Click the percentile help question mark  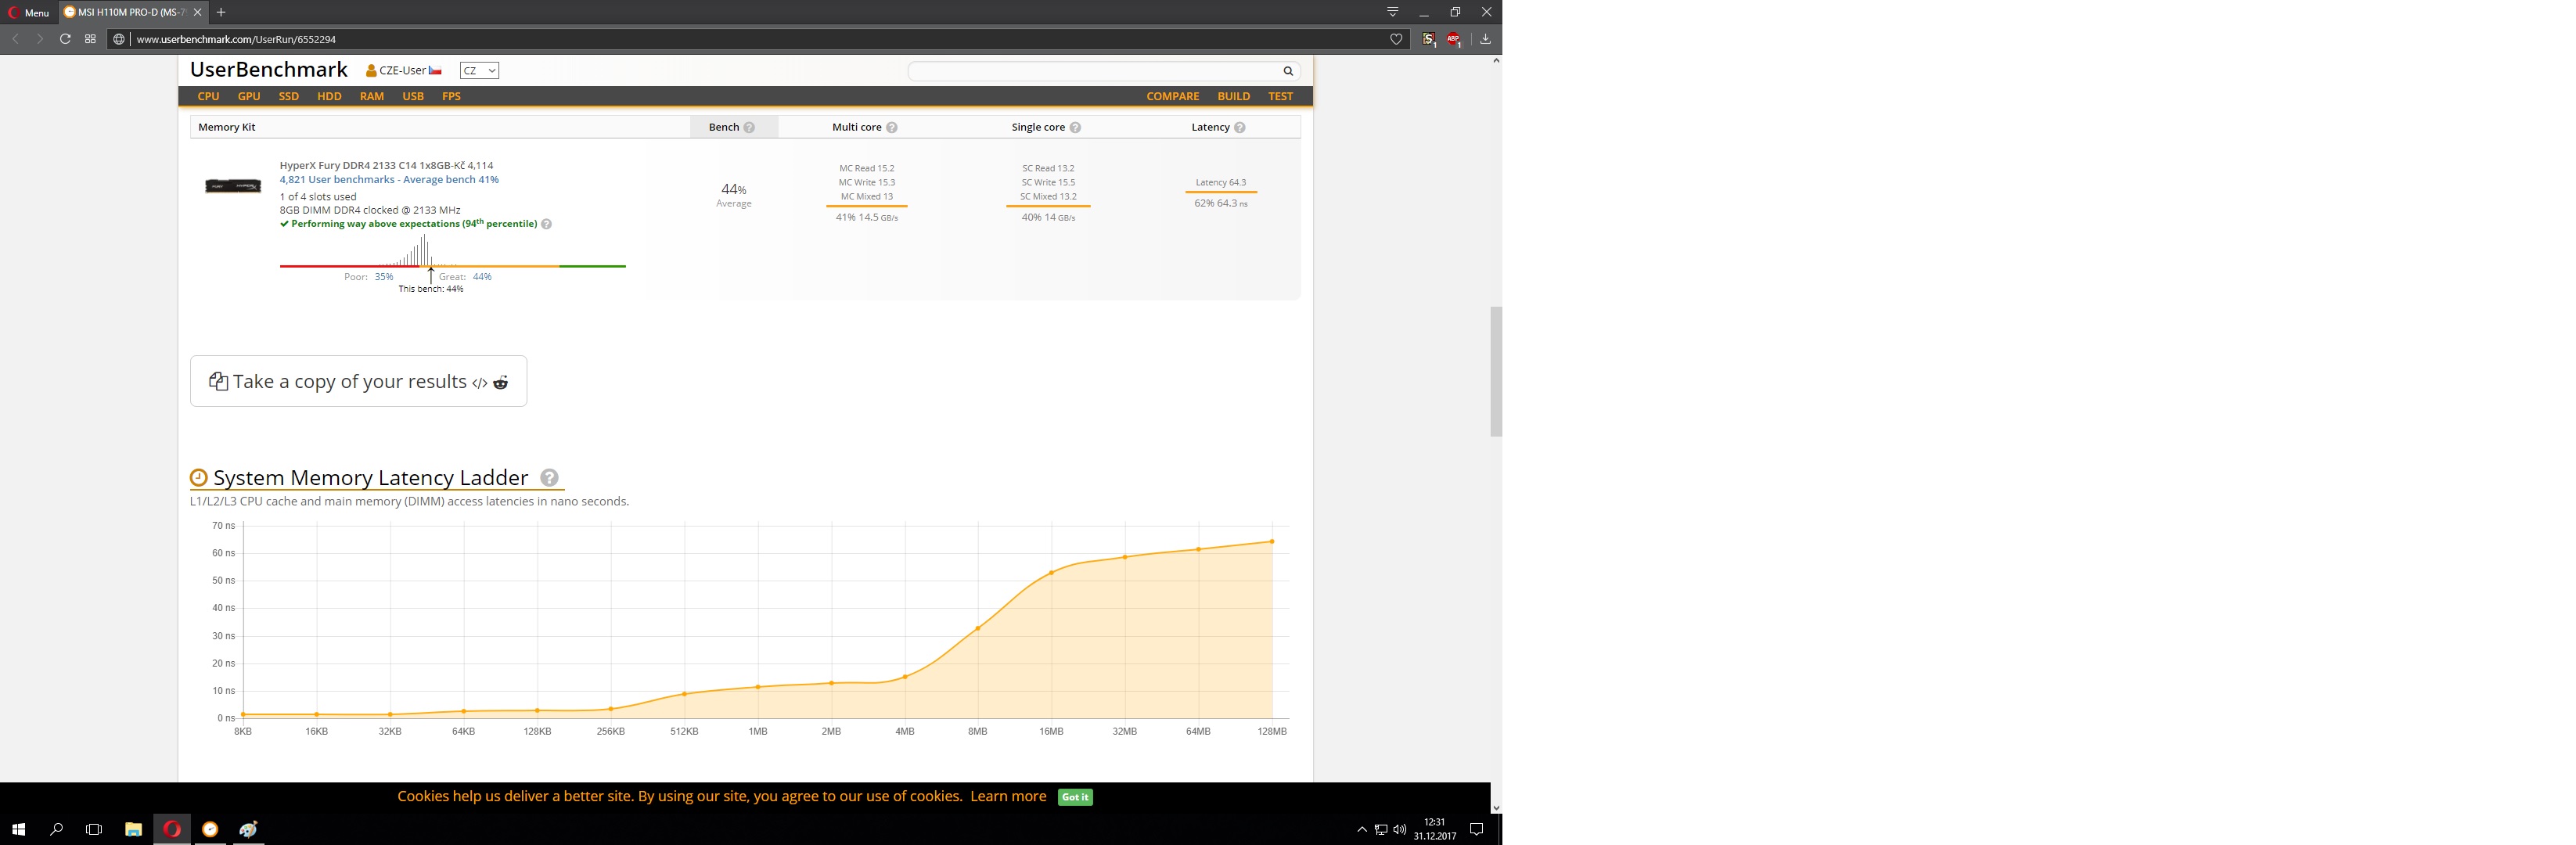546,224
